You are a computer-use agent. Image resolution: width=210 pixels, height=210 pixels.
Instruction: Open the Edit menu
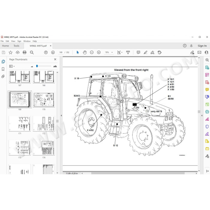click(x=7, y=41)
